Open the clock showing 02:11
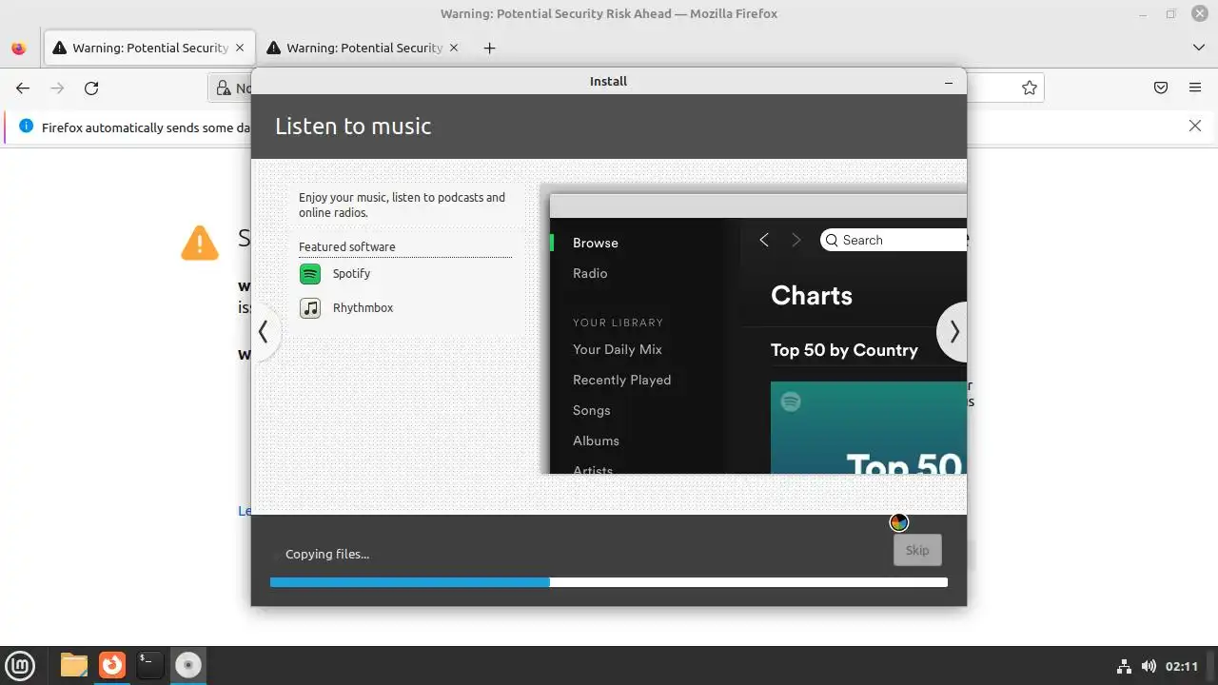Image resolution: width=1218 pixels, height=685 pixels. pyautogui.click(x=1182, y=666)
